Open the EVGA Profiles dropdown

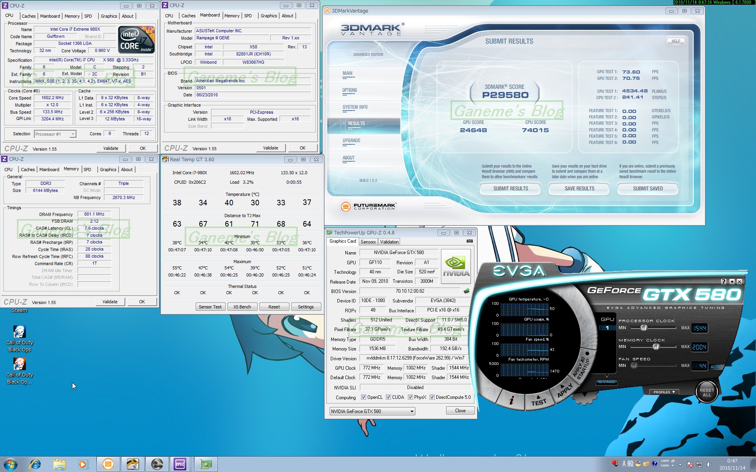(664, 392)
